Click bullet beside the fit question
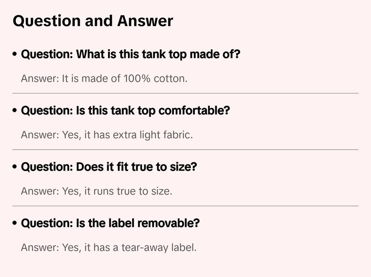This screenshot has width=371, height=277. coord(15,167)
